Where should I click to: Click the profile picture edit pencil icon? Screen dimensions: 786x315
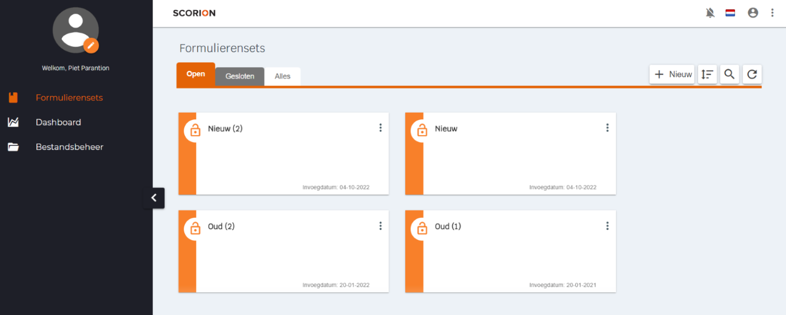91,45
